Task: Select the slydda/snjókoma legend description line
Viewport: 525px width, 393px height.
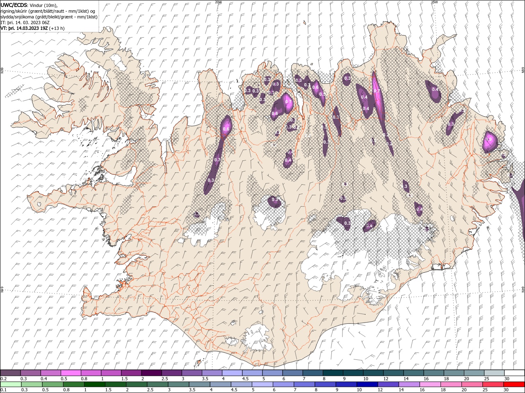Action: 49,17
